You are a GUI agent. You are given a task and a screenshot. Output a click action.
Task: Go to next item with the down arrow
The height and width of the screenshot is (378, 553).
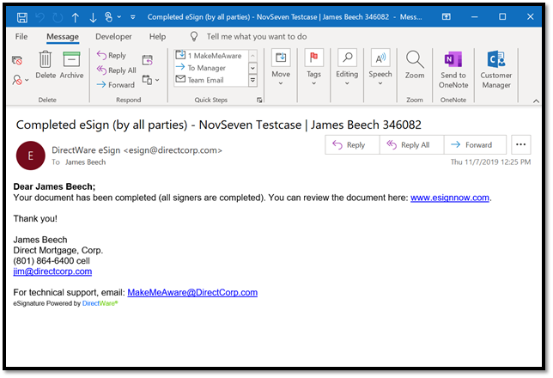[x=93, y=17]
